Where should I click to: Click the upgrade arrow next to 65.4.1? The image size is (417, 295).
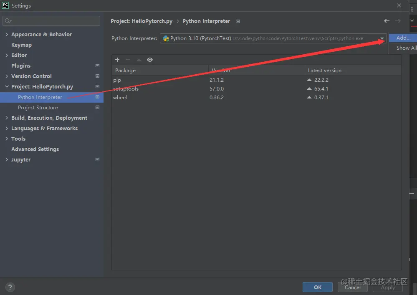(309, 88)
